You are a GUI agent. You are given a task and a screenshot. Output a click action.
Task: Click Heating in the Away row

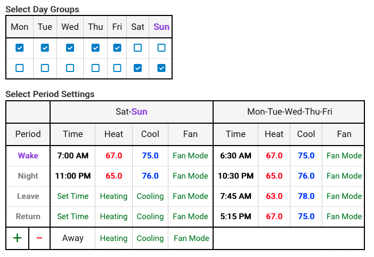tap(114, 238)
